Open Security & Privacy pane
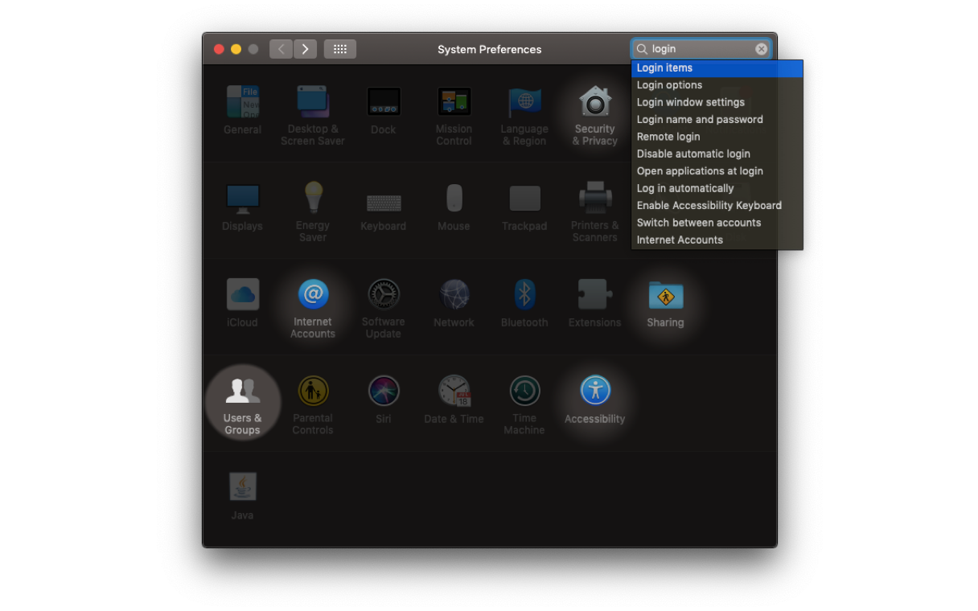The height and width of the screenshot is (611, 978). click(x=595, y=115)
